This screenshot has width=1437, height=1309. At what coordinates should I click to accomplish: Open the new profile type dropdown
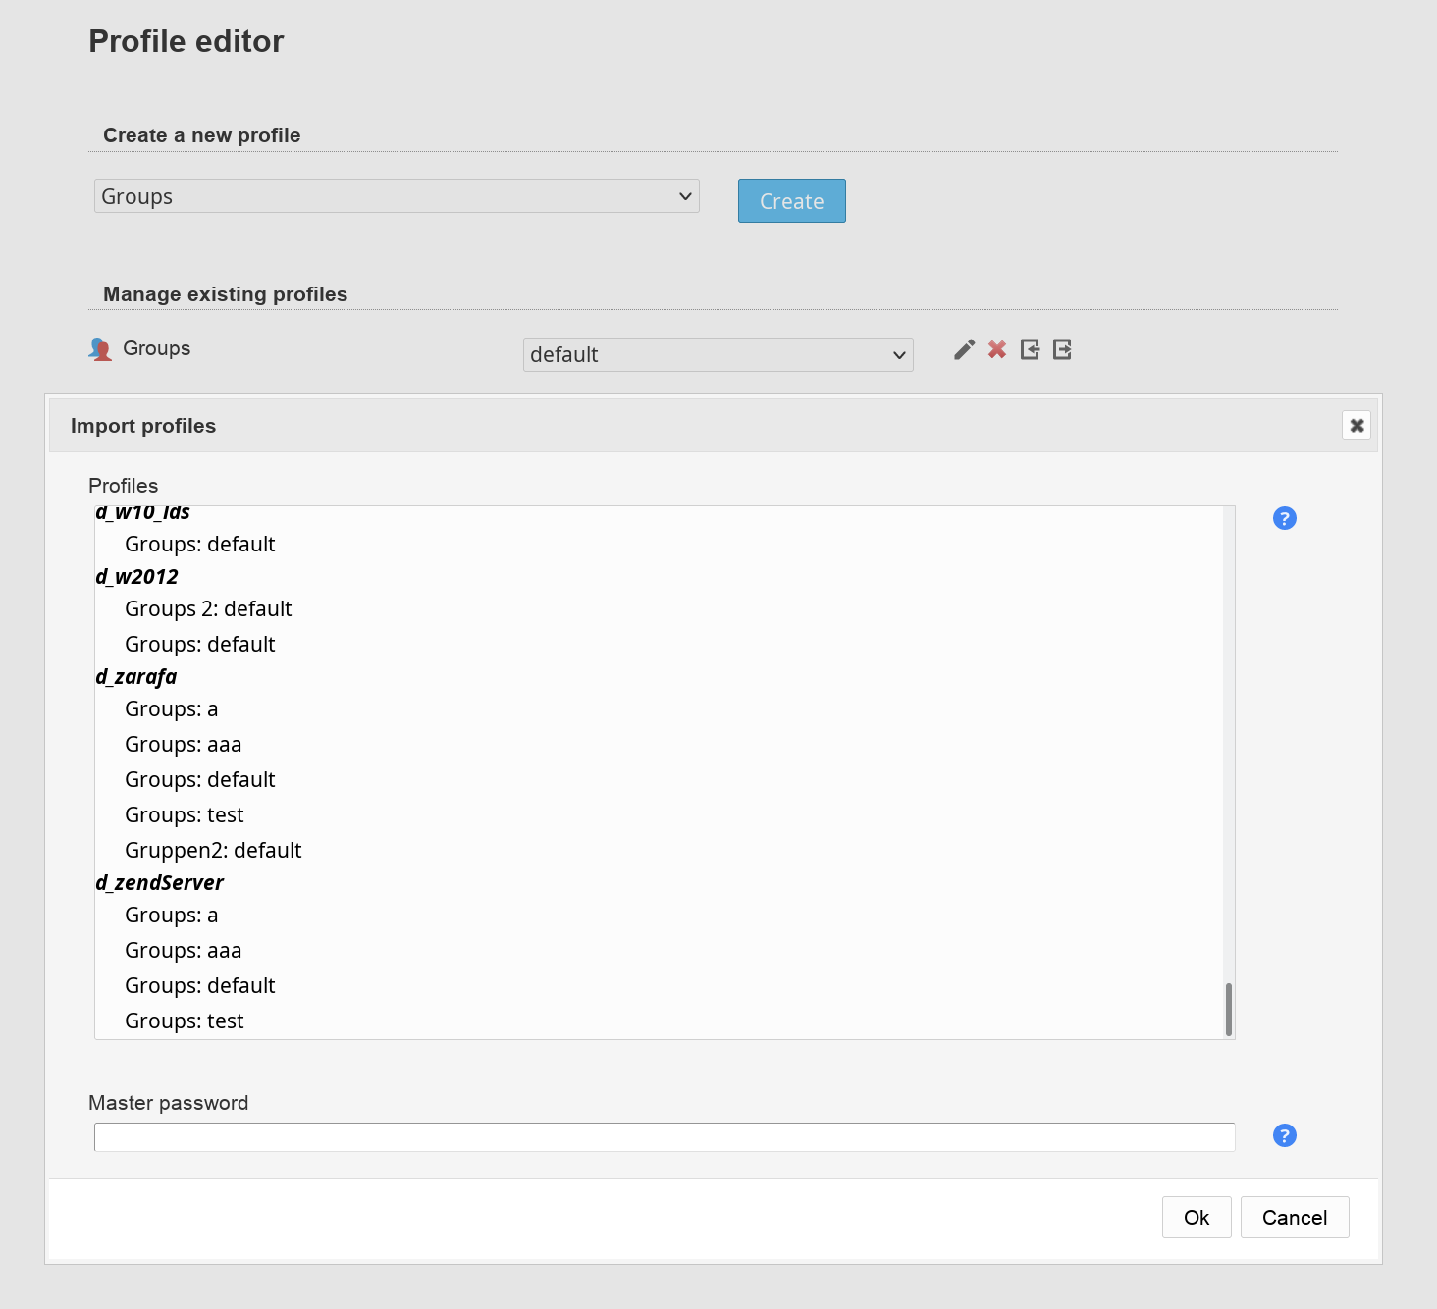pyautogui.click(x=397, y=196)
